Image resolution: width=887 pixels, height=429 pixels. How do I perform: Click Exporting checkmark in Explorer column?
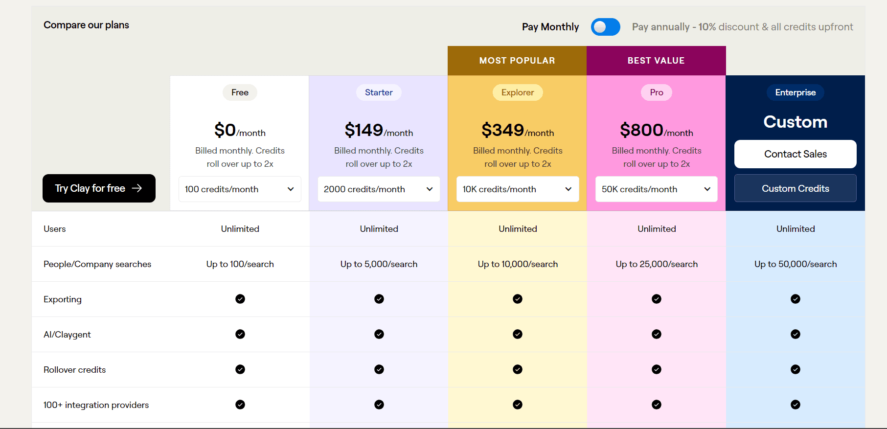tap(518, 299)
